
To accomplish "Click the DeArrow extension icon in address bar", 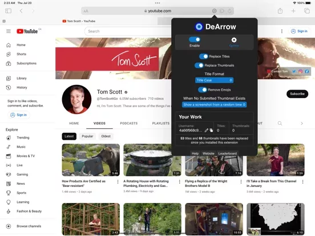I will tap(215, 11).
